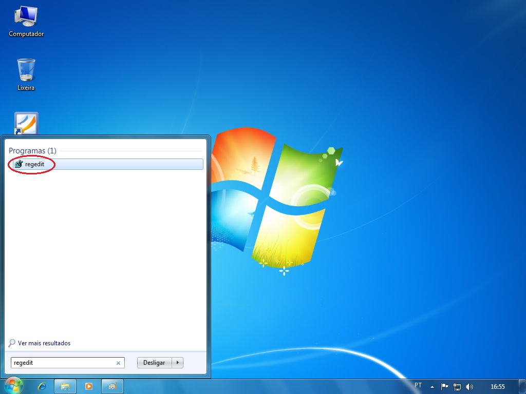Click the Show desktop button
Image resolution: width=526 pixels, height=394 pixels.
[x=522, y=387]
